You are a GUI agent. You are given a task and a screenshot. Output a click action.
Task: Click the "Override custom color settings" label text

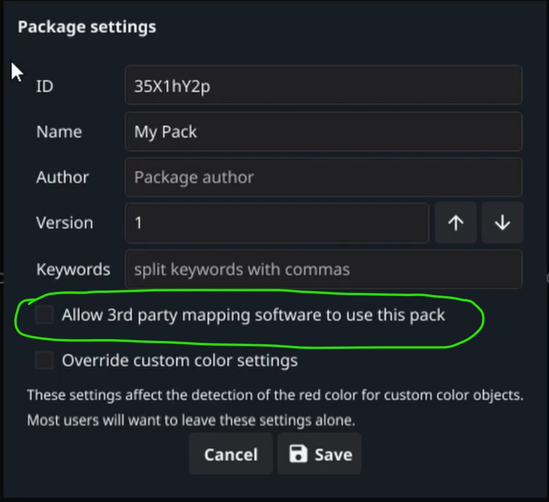179,360
